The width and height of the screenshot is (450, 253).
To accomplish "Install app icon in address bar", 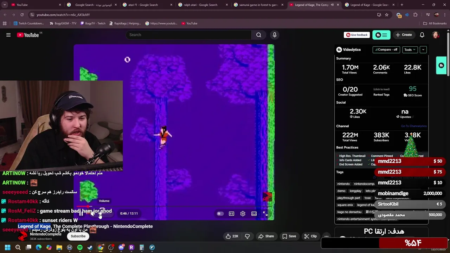I will [x=379, y=15].
